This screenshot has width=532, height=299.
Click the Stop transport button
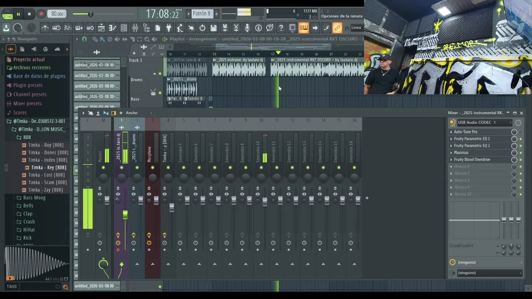[x=29, y=14]
